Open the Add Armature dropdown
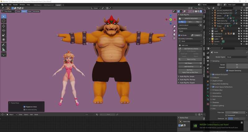248x132 pixels. tap(189, 25)
